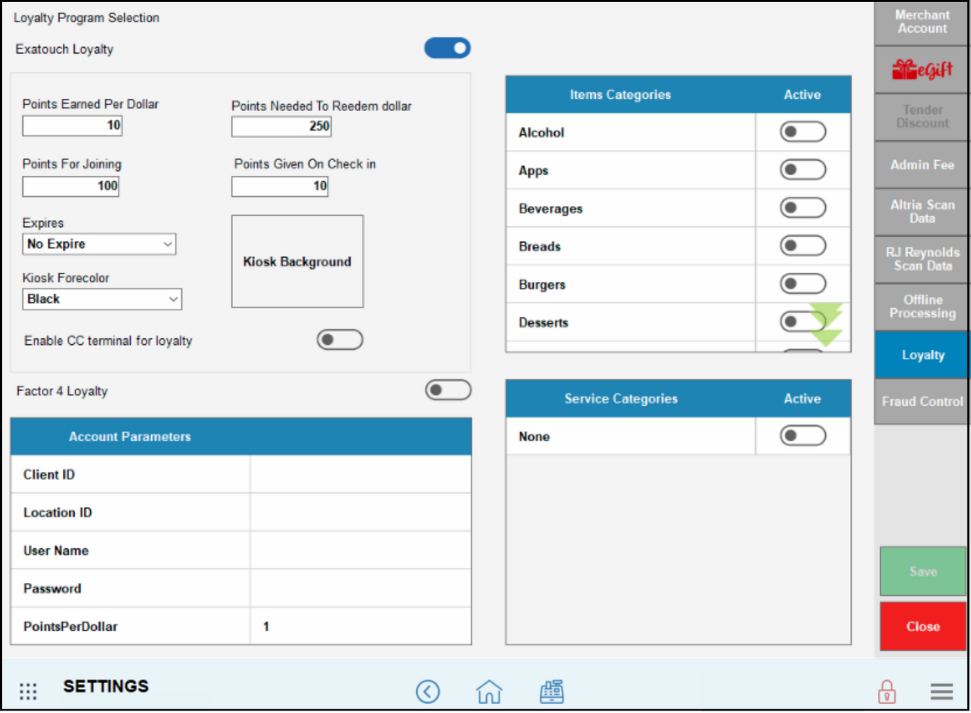
Task: Click the PointsPerDollar value 1
Action: click(266, 627)
